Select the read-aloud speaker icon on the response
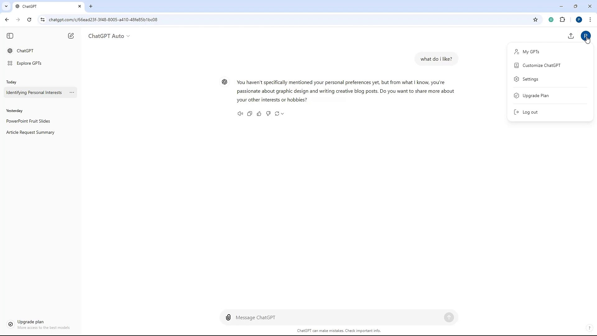Viewport: 597px width, 336px height. [240, 114]
